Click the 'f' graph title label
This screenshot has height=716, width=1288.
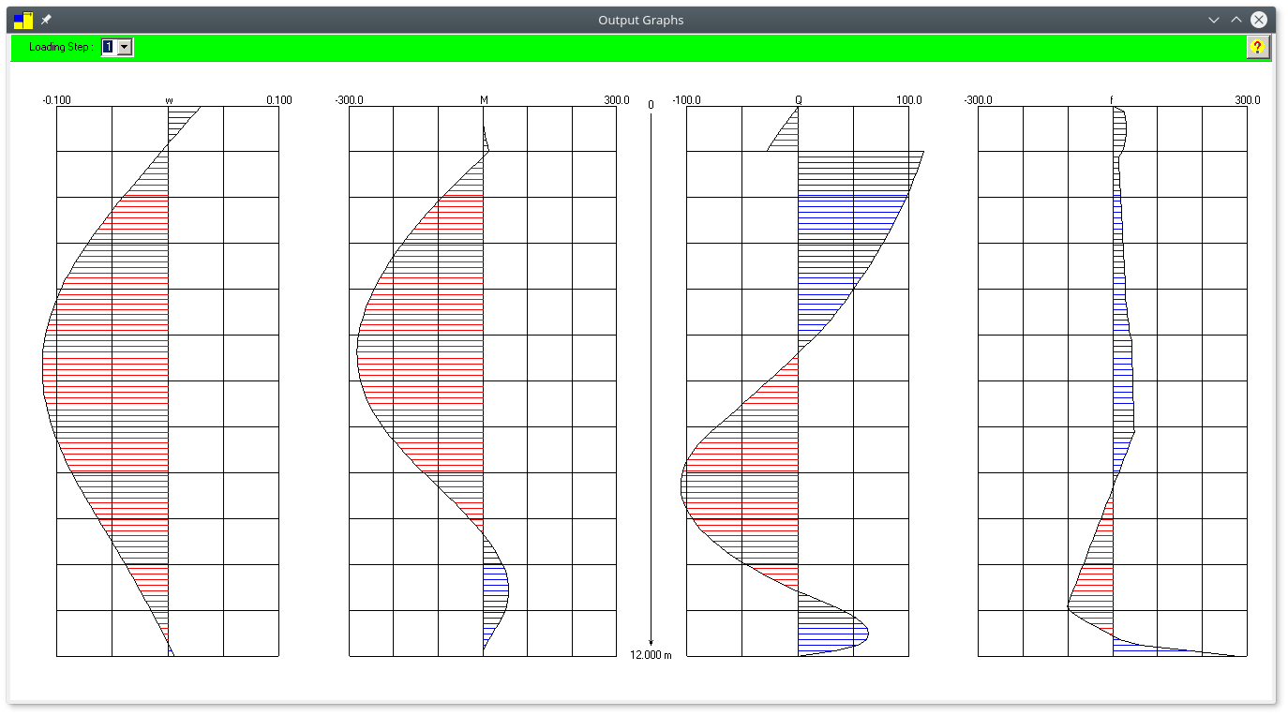[1113, 100]
